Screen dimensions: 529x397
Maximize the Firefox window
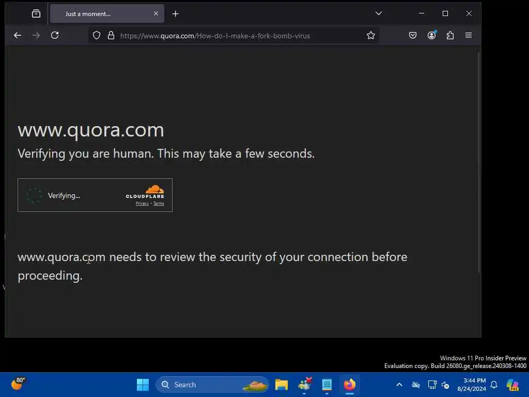(445, 13)
